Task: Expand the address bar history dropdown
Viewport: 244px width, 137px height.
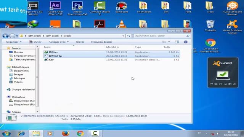Action: point(123,36)
